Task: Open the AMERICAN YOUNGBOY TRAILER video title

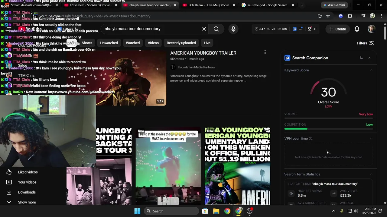Action: point(203,53)
